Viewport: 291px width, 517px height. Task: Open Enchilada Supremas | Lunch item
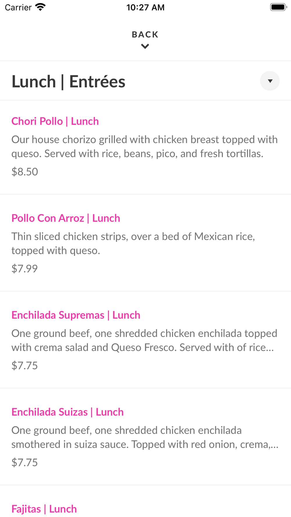[76, 315]
